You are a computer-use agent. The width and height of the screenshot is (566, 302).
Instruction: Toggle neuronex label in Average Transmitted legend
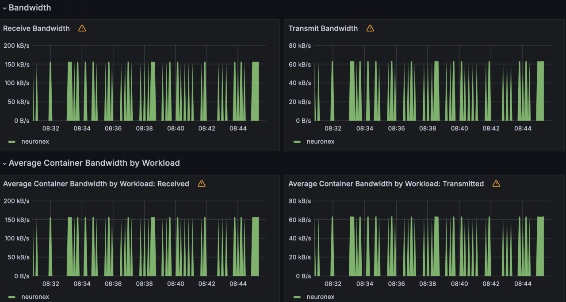pos(321,297)
